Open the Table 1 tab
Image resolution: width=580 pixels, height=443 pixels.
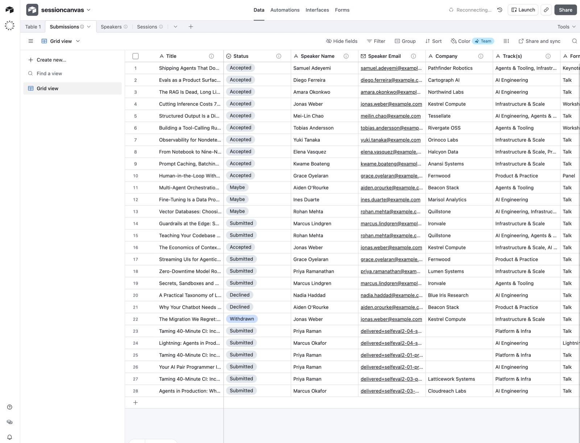pyautogui.click(x=33, y=26)
